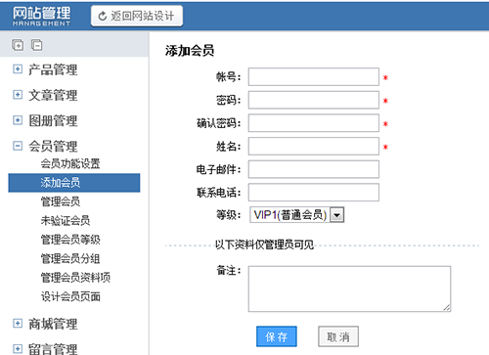Click the 备注: field label
The height and width of the screenshot is (355, 489).
[x=229, y=270]
